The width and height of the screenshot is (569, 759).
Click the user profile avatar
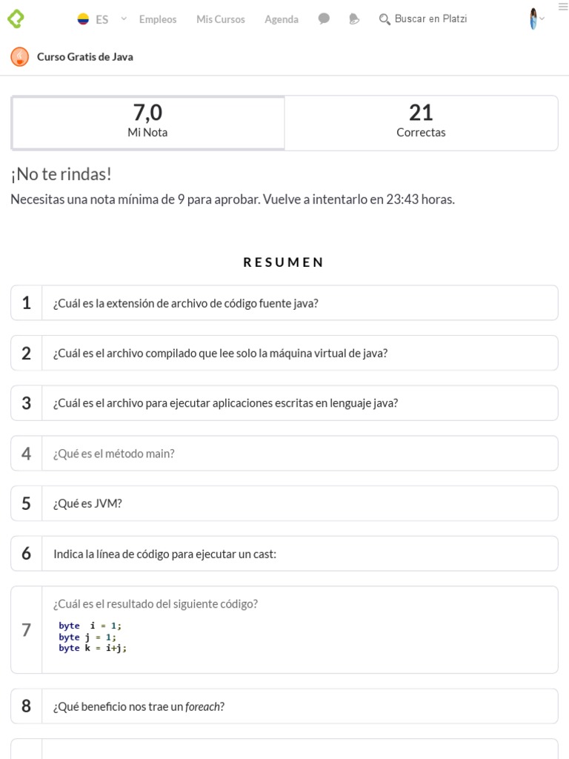(x=533, y=19)
